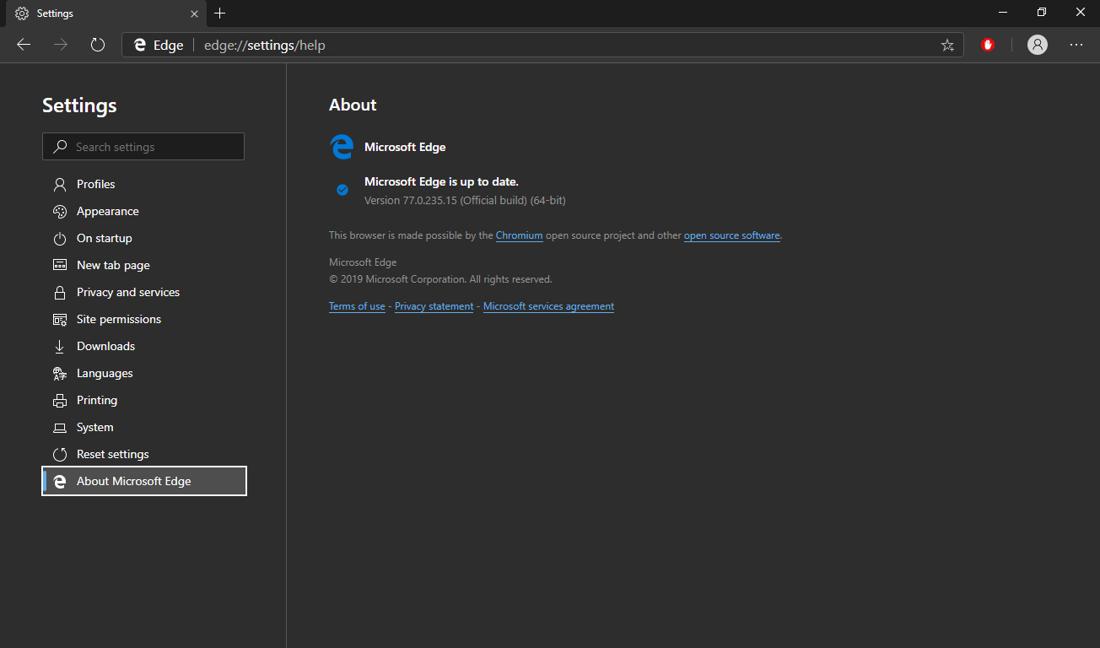Click the gear icon on Settings tab
This screenshot has height=648, width=1100.
pos(22,13)
